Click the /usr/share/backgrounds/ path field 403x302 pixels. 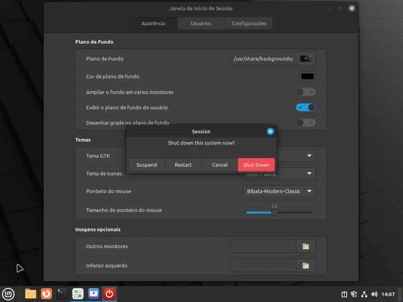[x=263, y=59]
